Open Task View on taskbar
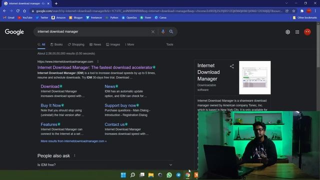Viewport: 320px width, 180px height. coord(142,175)
